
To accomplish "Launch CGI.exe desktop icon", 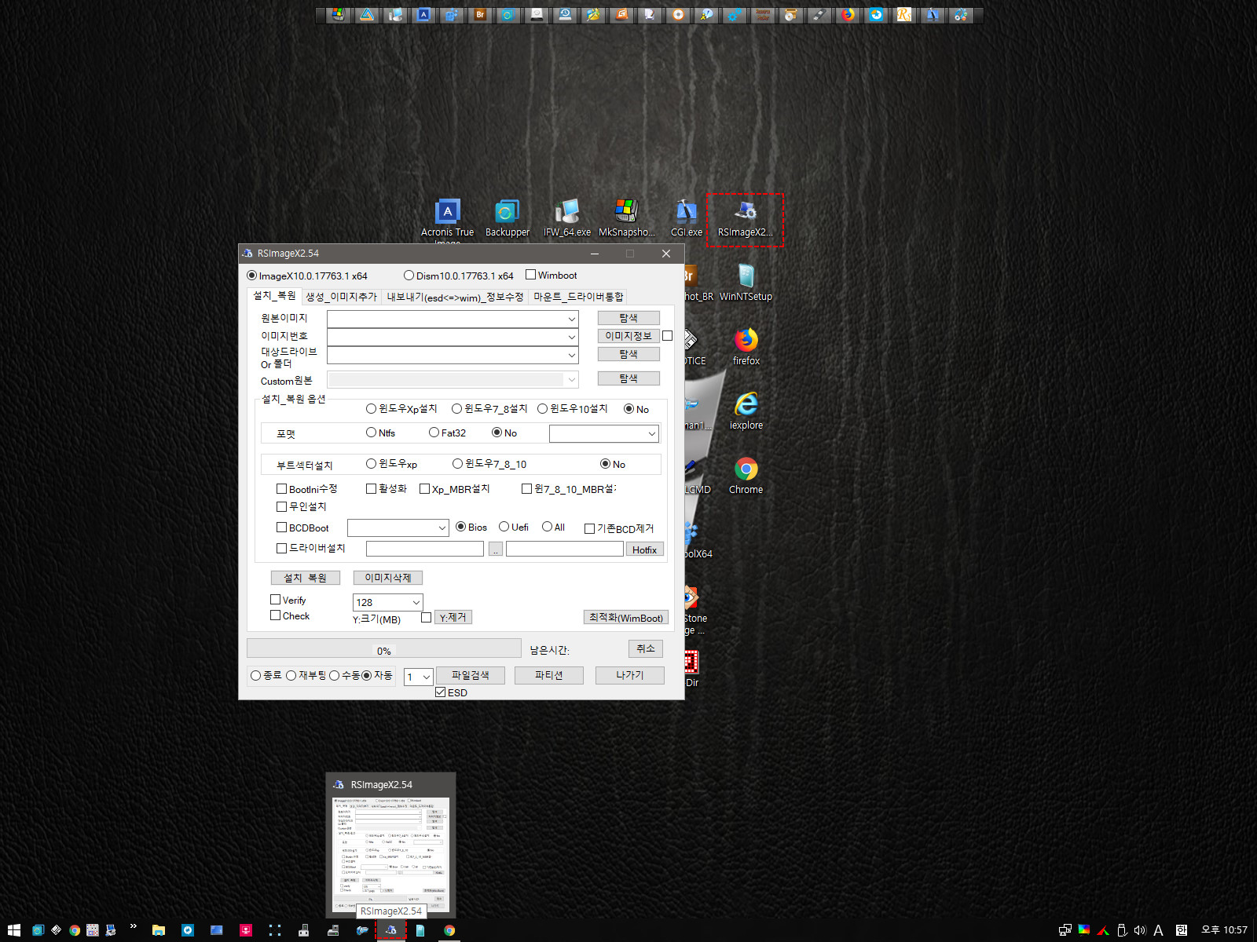I will (686, 219).
